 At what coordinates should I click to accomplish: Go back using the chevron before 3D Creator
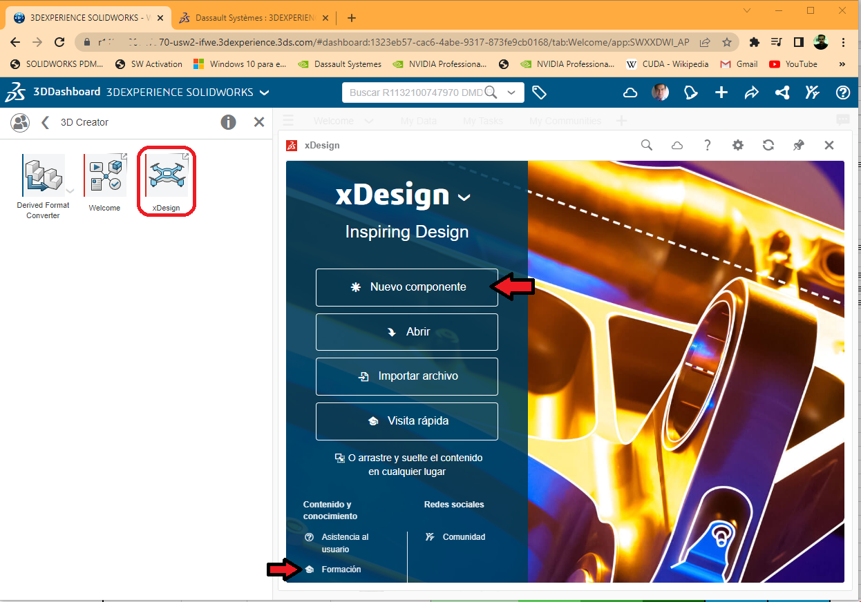pos(46,122)
